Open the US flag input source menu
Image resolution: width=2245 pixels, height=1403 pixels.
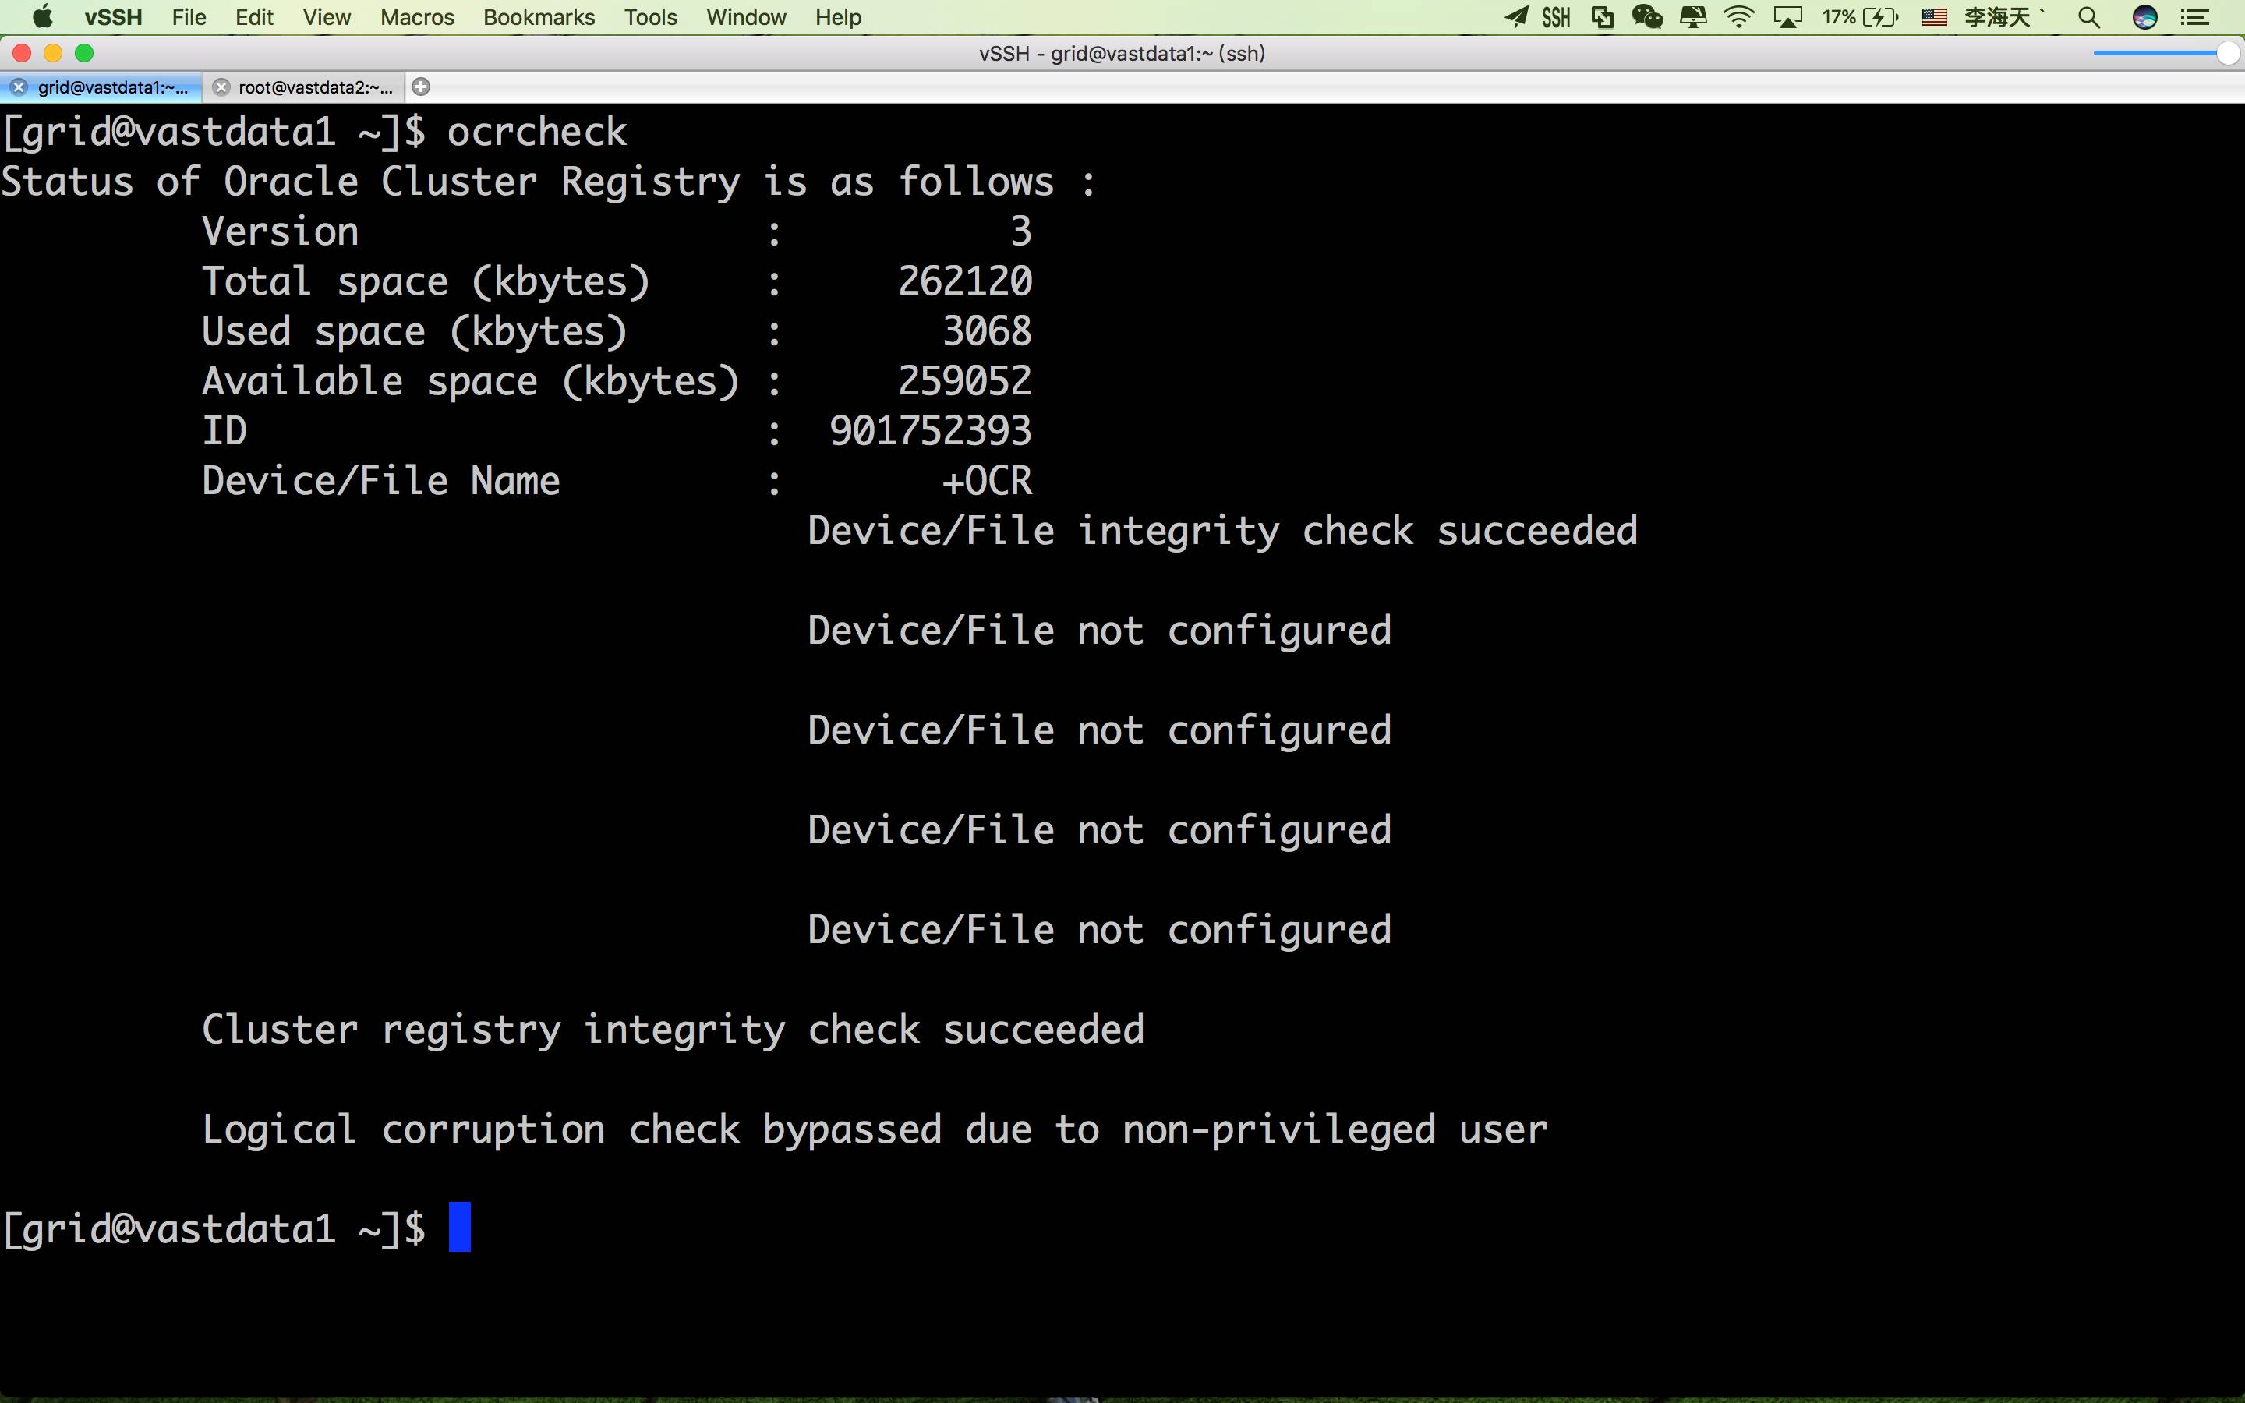[x=1934, y=16]
